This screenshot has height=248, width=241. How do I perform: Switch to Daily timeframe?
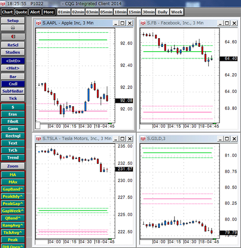click(x=163, y=12)
